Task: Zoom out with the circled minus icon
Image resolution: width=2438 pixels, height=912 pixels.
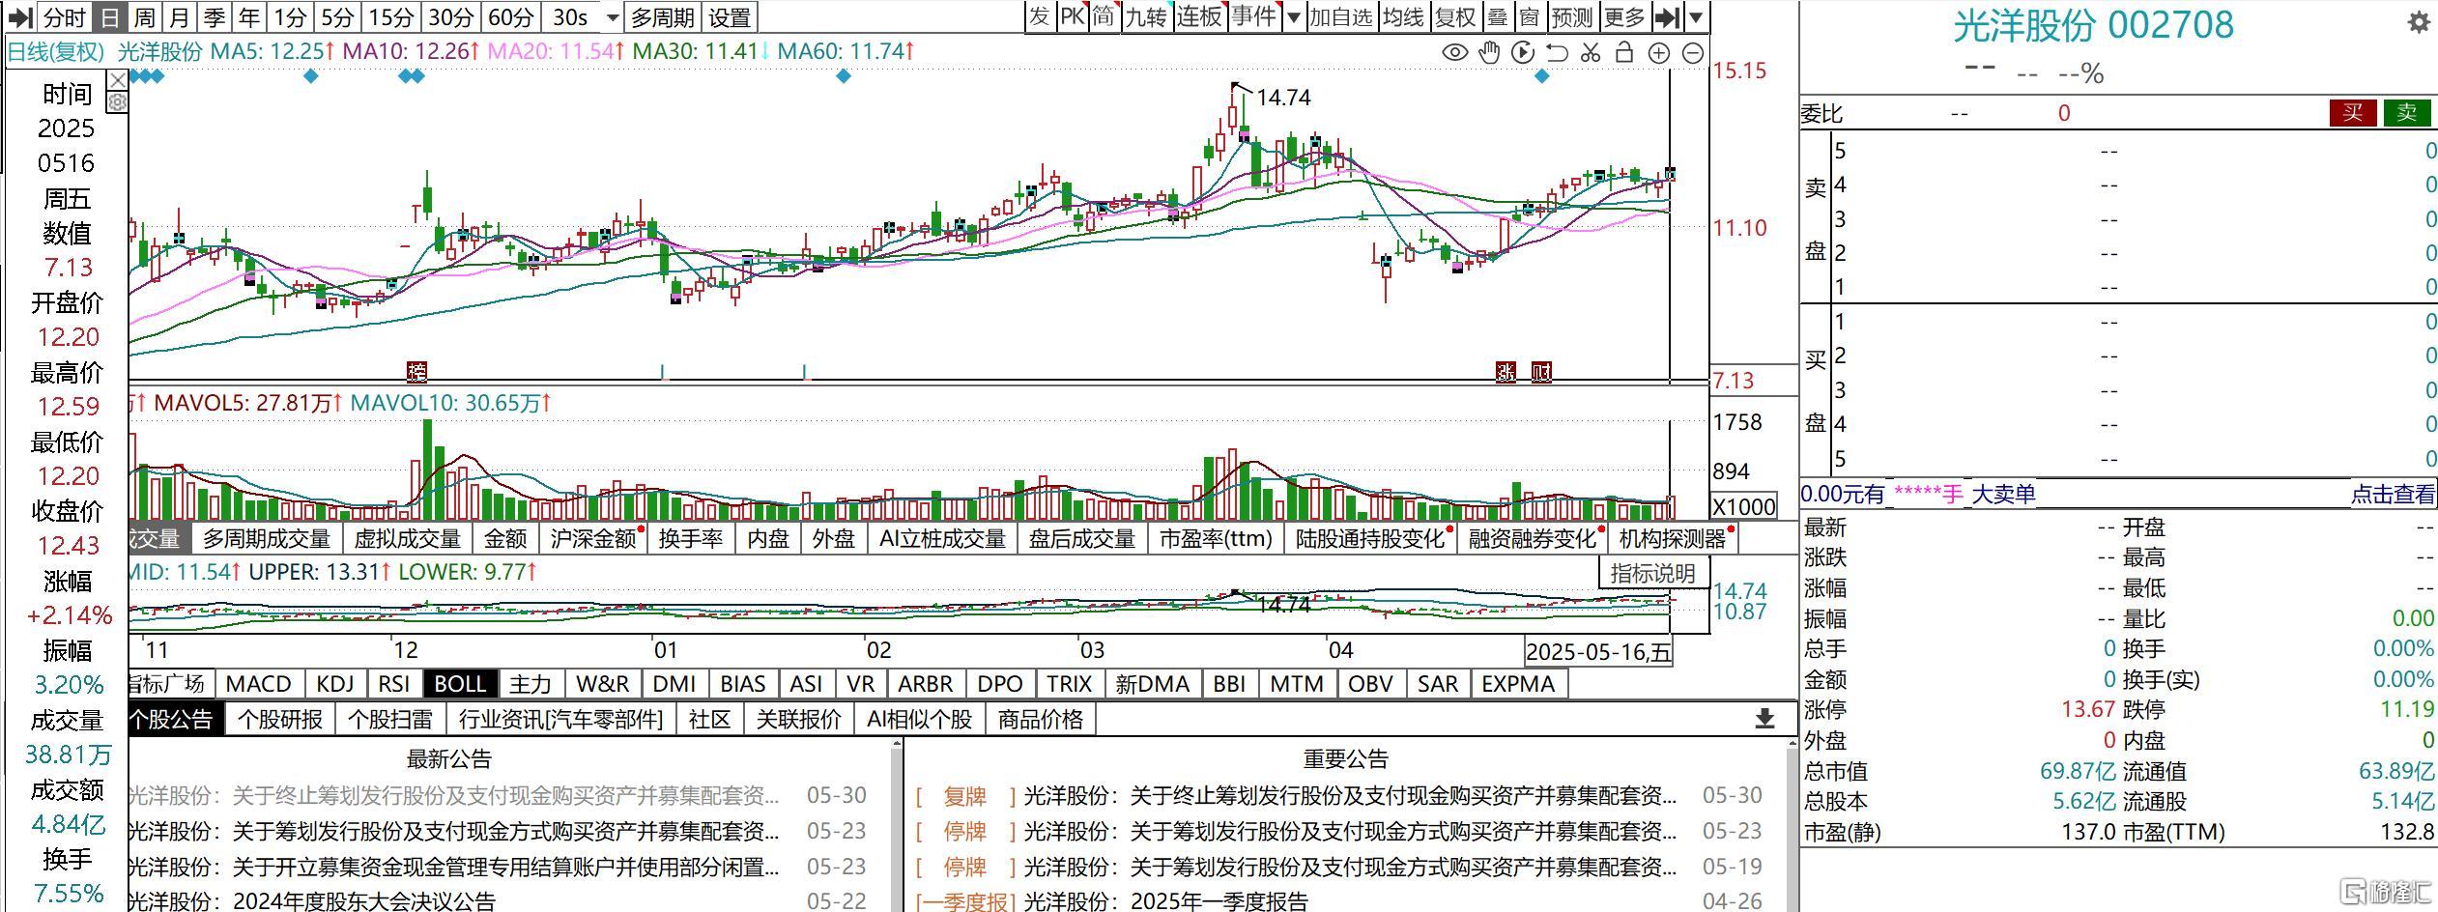Action: (x=1693, y=53)
